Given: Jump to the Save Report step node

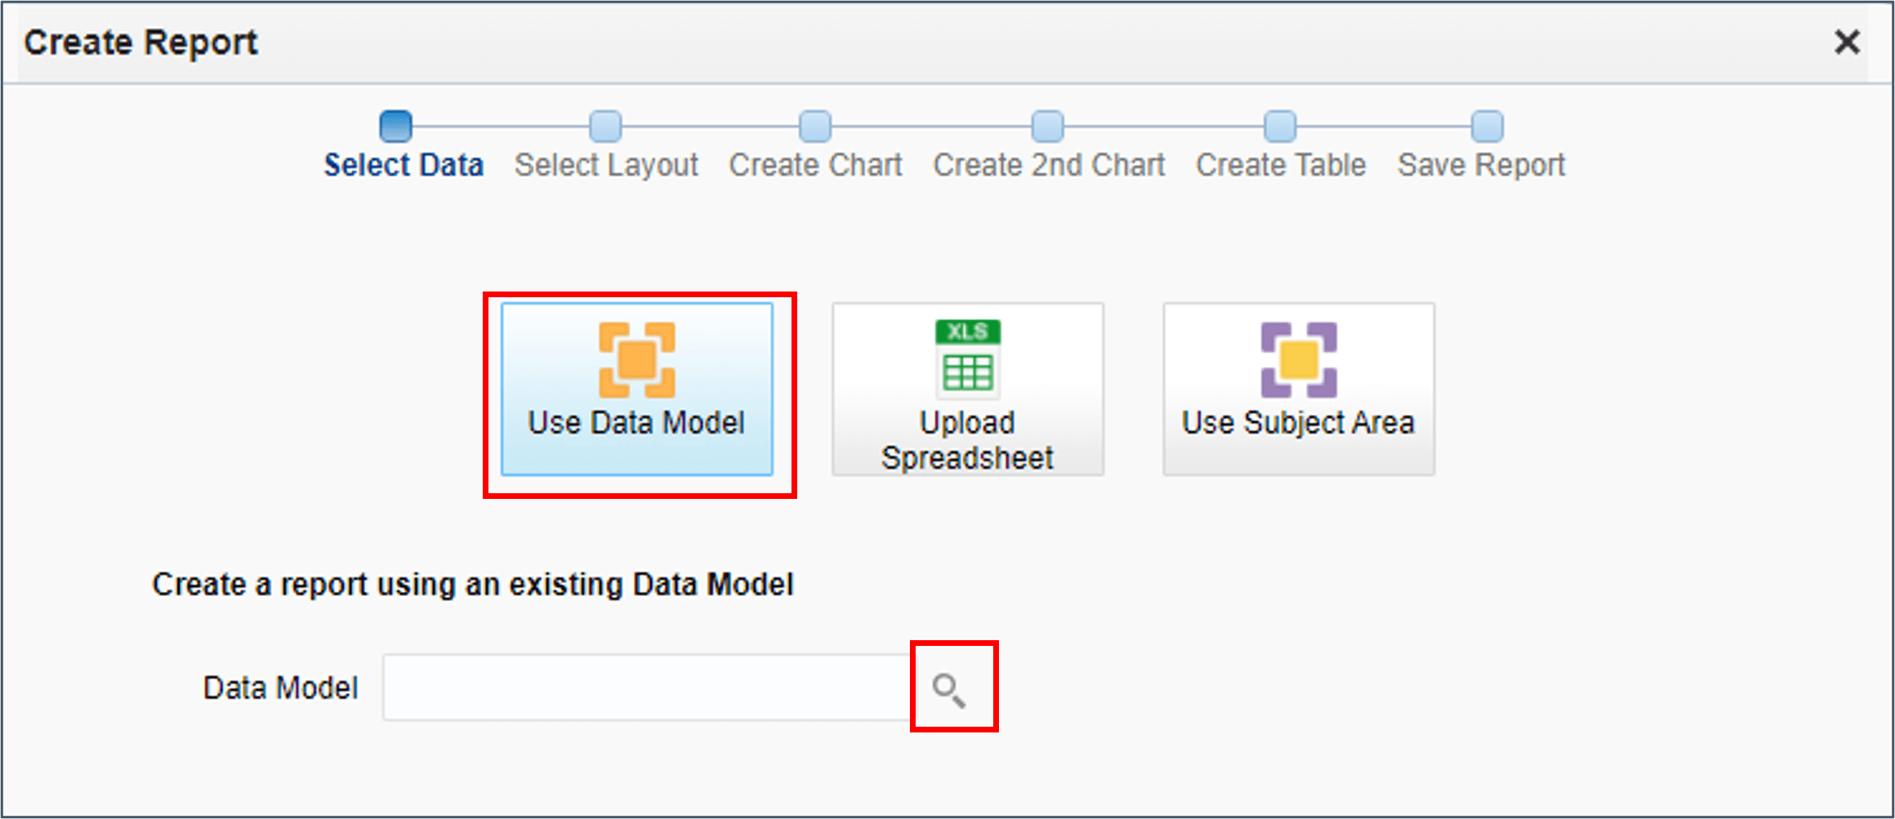Looking at the screenshot, I should click(1487, 127).
